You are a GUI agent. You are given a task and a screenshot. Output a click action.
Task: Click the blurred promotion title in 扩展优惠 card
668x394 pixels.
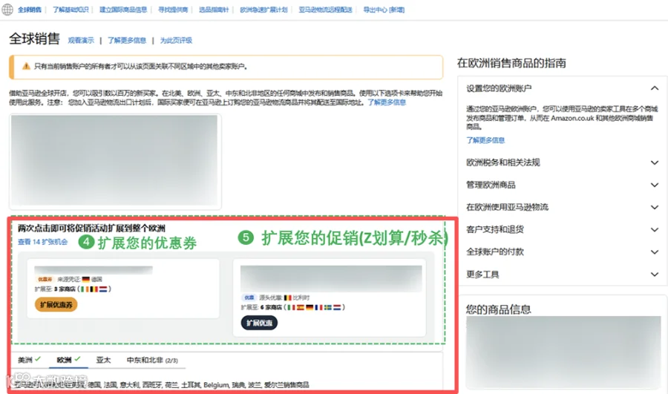[x=331, y=278]
